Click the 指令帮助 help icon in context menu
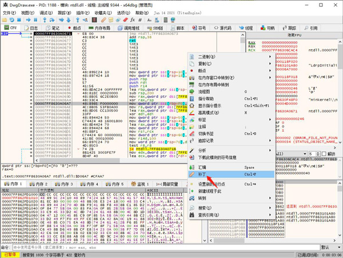The width and height of the screenshot is (343, 258). (192, 99)
